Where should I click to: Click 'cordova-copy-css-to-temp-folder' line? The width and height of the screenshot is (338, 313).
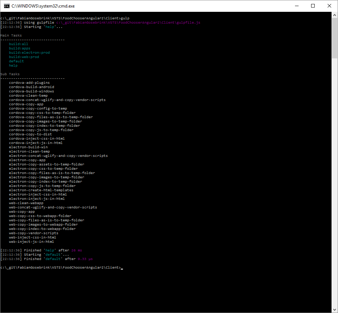(x=42, y=113)
